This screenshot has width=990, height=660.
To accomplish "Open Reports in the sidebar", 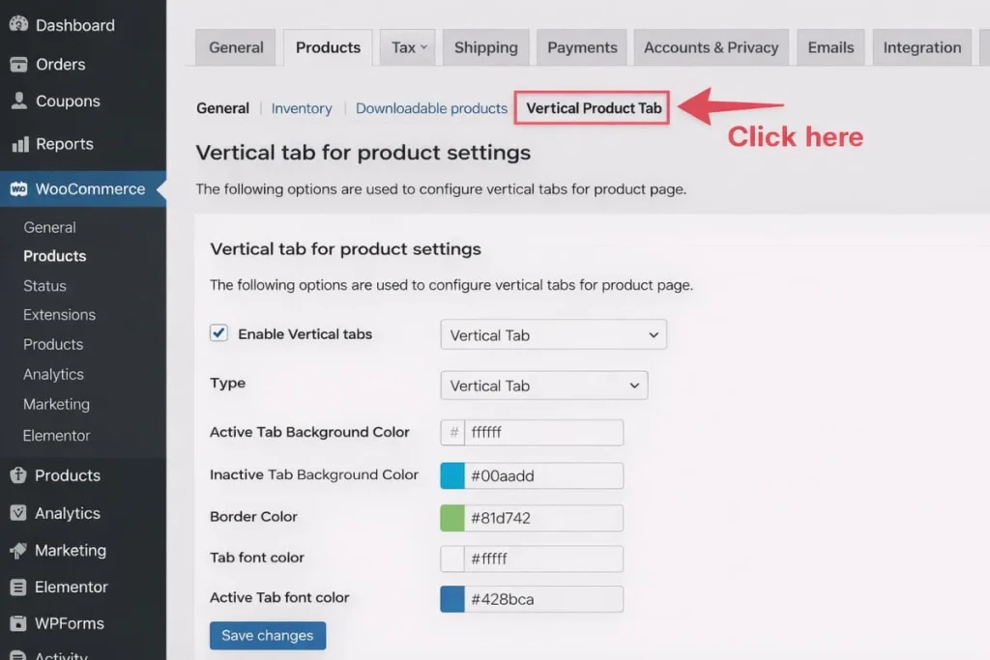I will (65, 144).
